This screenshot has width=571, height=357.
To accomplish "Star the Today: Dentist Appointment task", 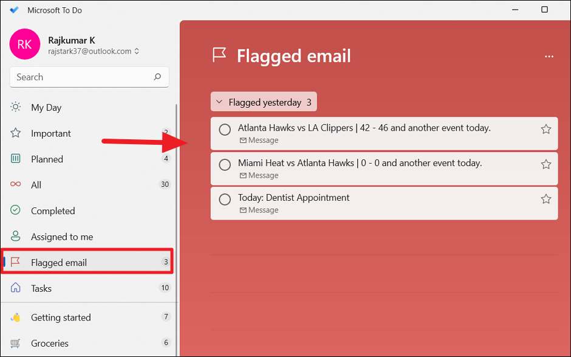I will (546, 199).
